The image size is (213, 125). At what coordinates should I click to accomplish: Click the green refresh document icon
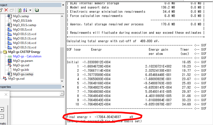19,10
